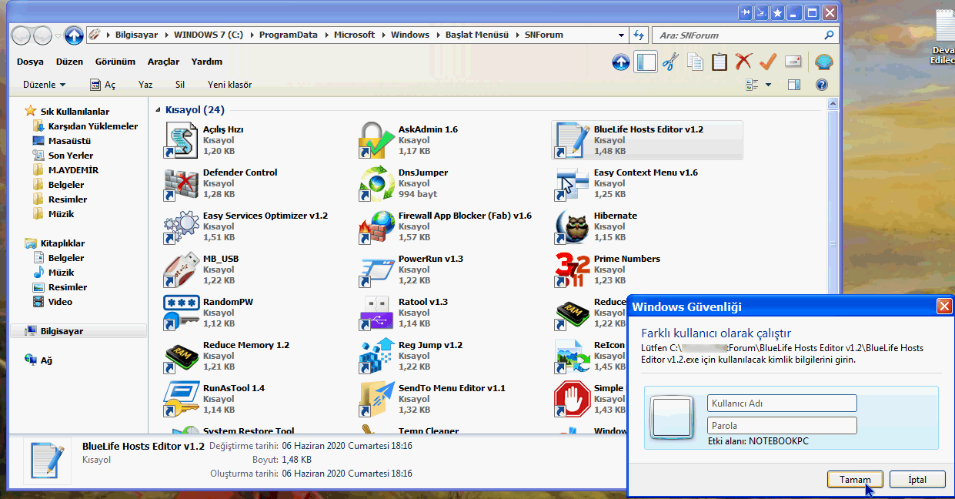Click the magnifier icon in search box
The image size is (955, 499).
pos(829,35)
